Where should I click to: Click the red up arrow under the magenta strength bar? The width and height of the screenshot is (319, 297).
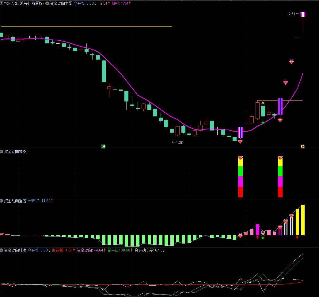tap(257, 237)
